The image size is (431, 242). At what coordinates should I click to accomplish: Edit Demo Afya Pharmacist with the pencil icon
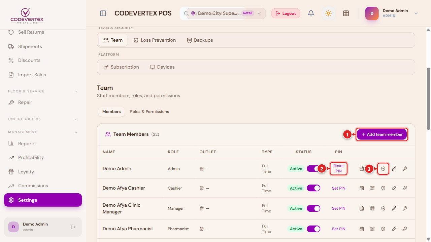click(394, 229)
